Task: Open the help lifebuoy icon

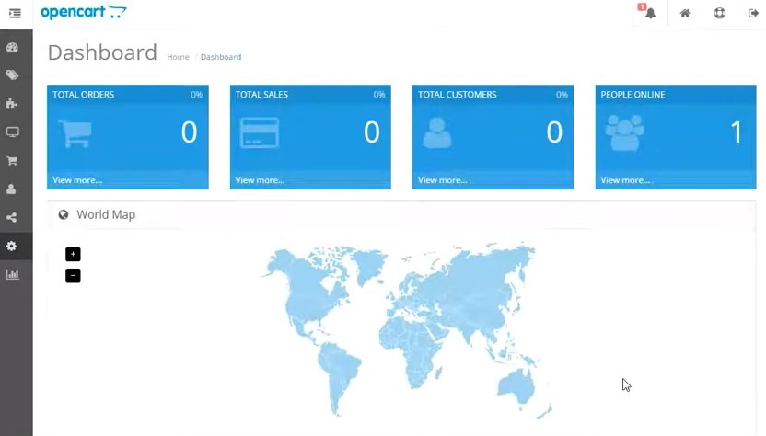Action: (x=720, y=13)
